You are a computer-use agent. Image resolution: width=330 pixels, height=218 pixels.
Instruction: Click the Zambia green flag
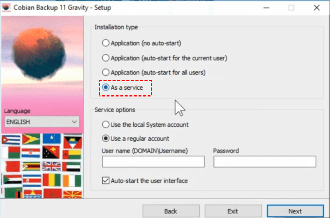coord(13,193)
